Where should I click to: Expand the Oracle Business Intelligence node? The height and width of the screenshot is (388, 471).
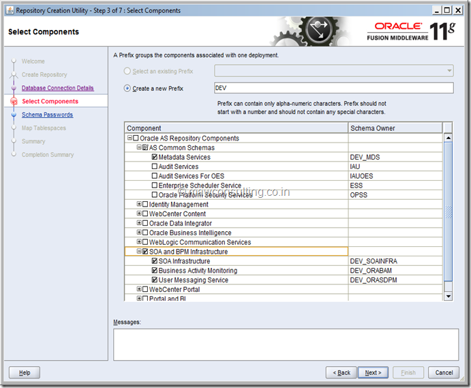coord(139,233)
